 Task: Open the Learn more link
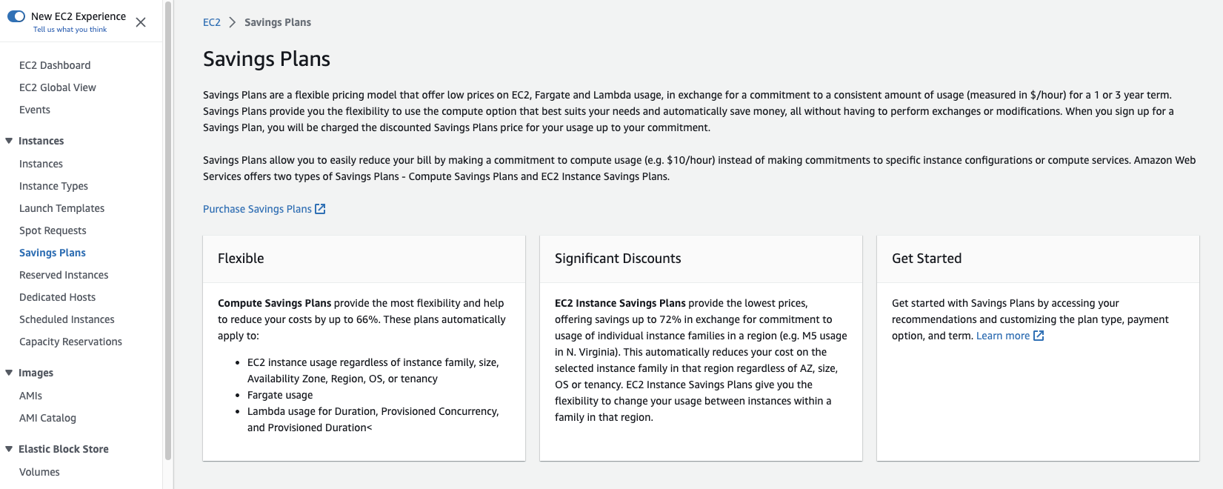pyautogui.click(x=1004, y=335)
